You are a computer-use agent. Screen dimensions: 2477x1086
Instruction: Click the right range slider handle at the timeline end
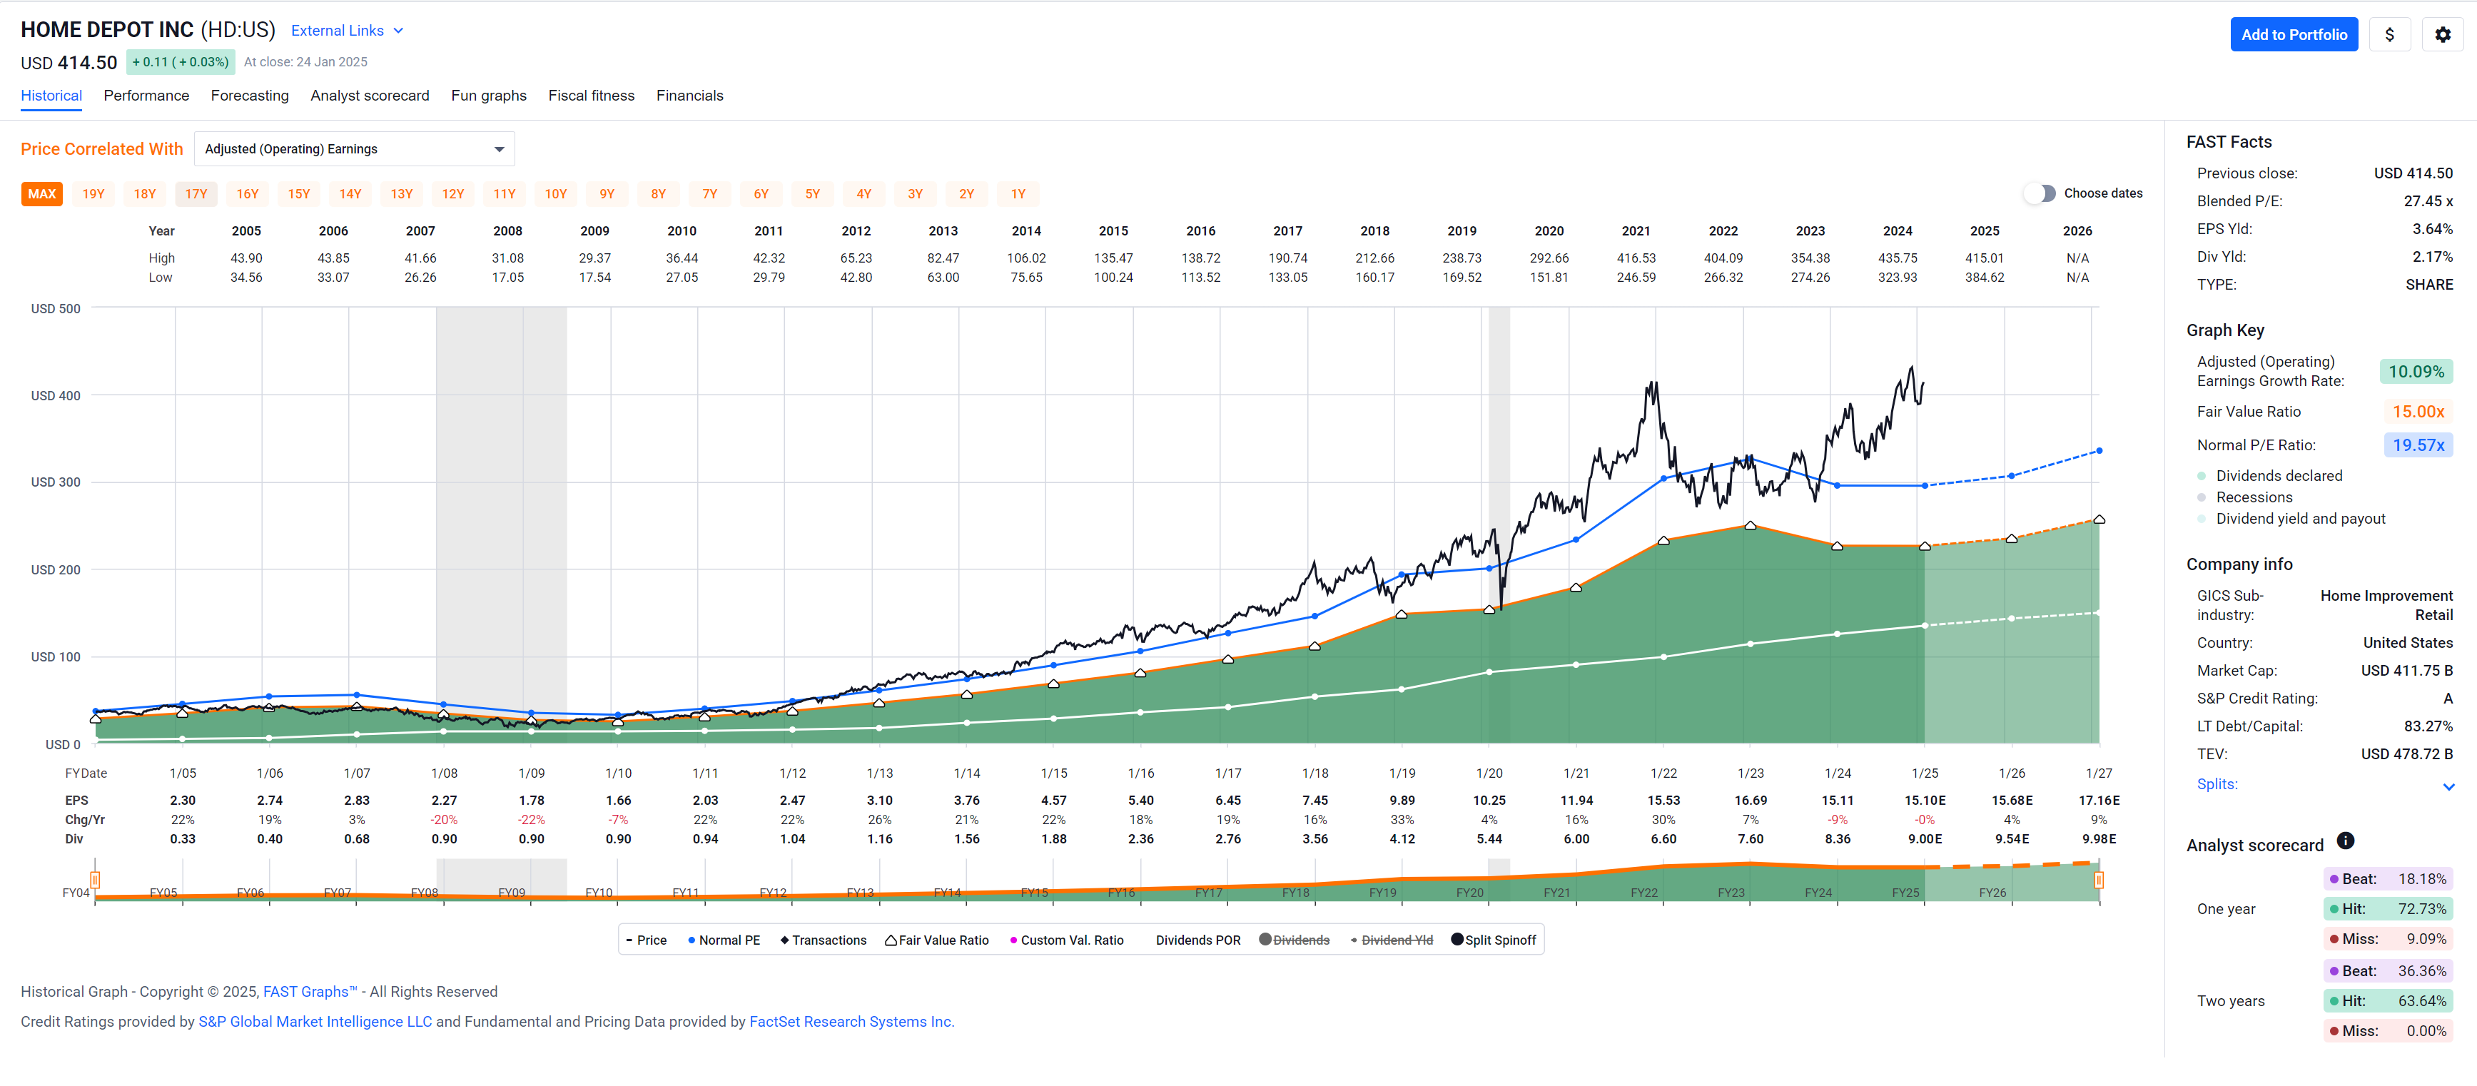click(x=2098, y=879)
